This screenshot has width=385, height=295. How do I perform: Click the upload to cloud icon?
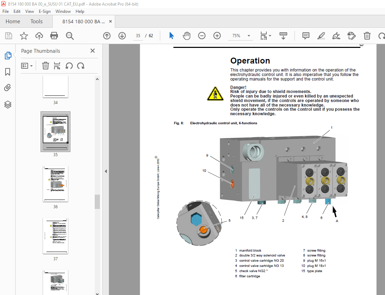(39, 36)
